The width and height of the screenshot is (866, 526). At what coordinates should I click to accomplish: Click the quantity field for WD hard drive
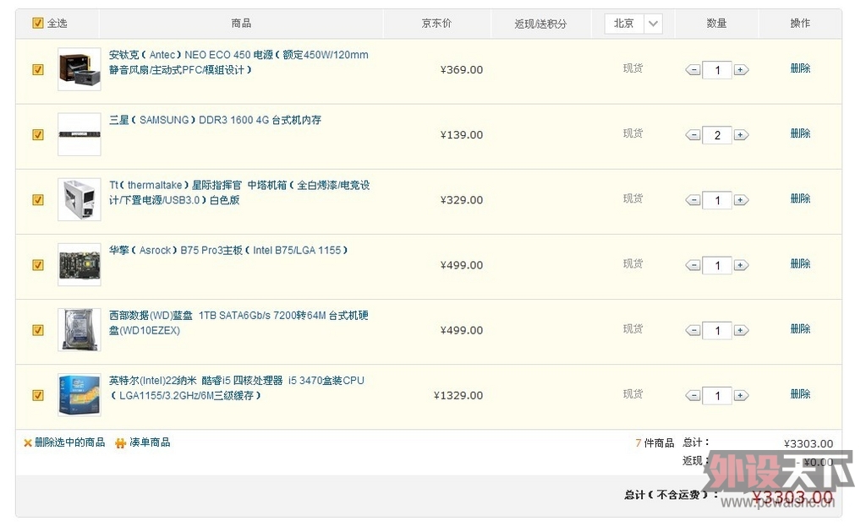tap(717, 330)
